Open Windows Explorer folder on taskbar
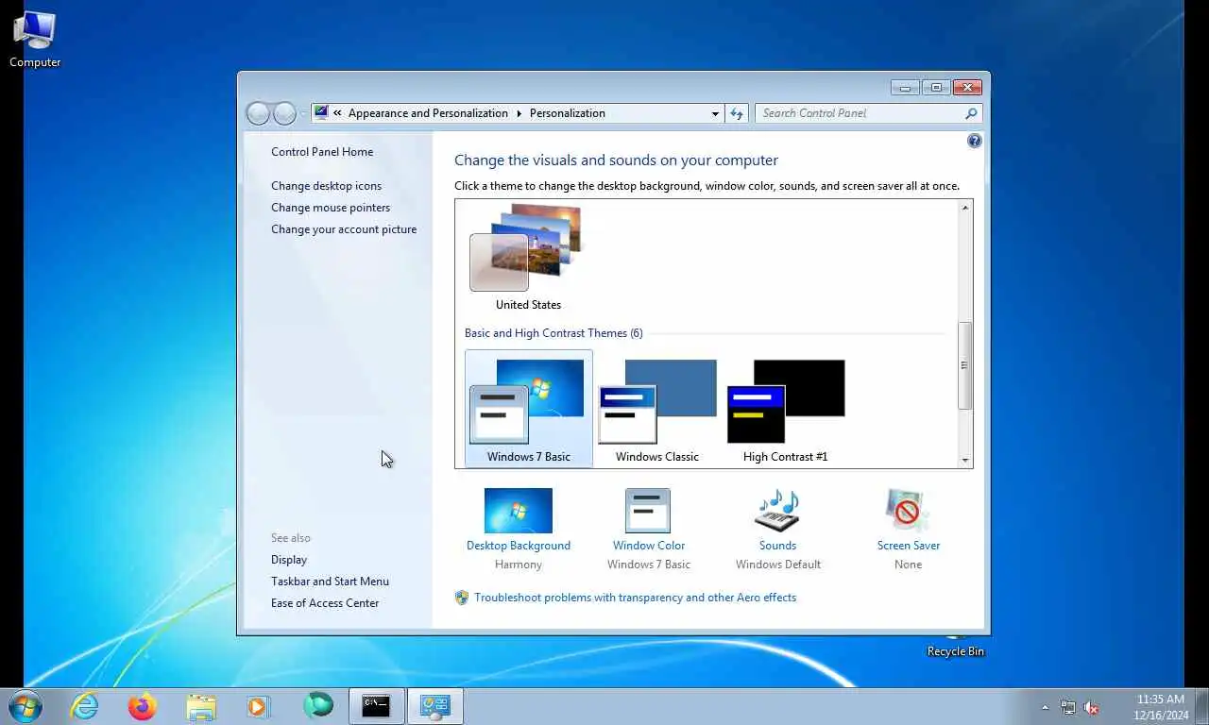 [x=200, y=706]
